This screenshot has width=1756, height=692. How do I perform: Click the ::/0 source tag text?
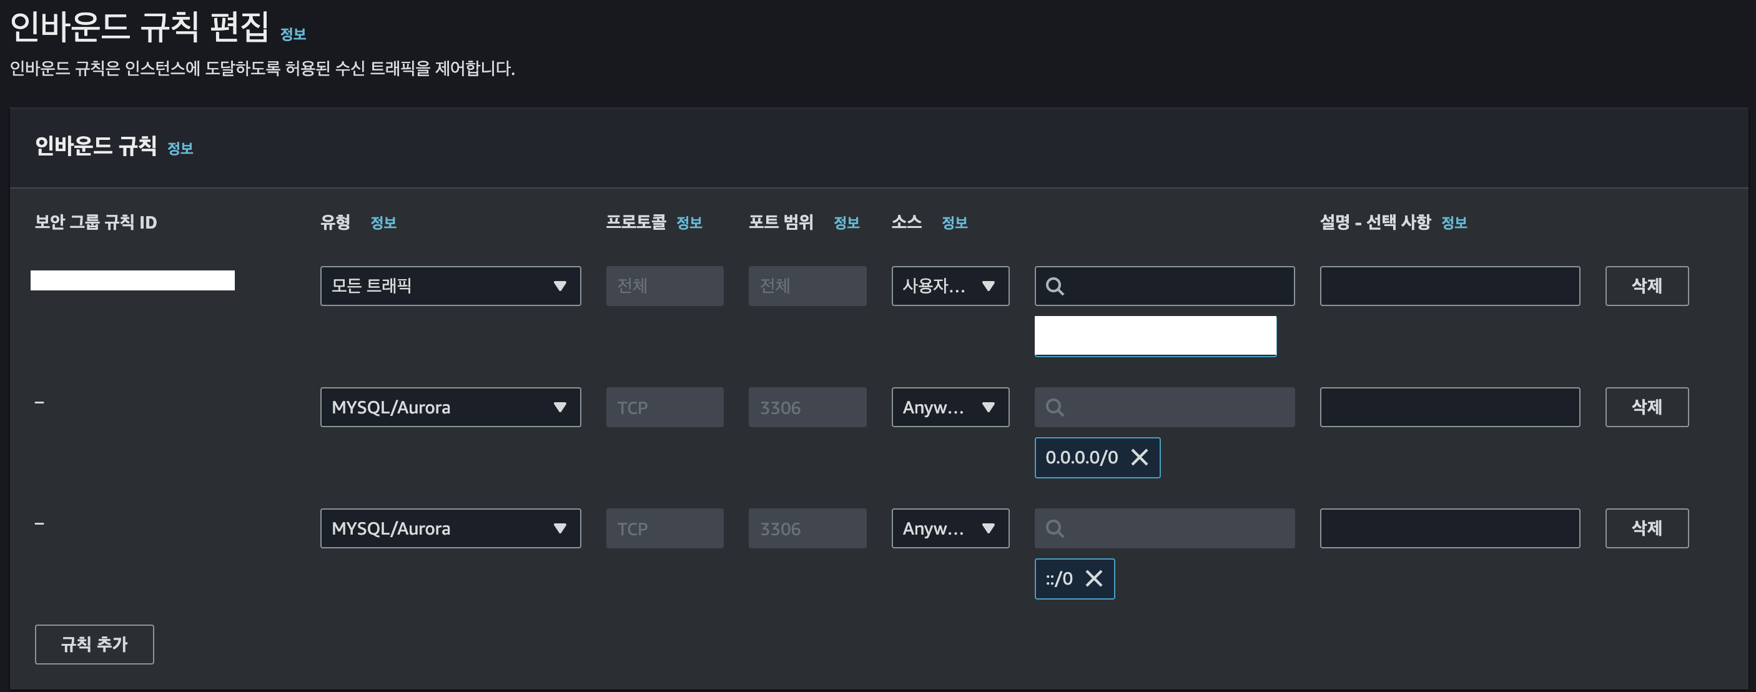(1058, 579)
